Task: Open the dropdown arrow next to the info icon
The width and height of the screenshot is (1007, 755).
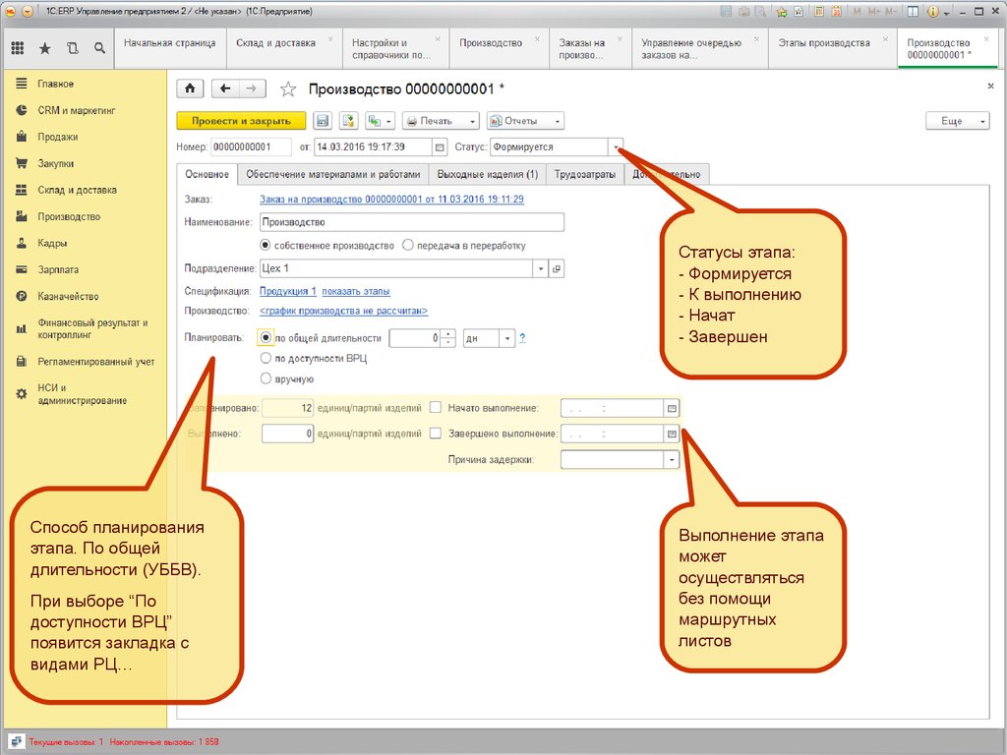Action: pos(947,13)
